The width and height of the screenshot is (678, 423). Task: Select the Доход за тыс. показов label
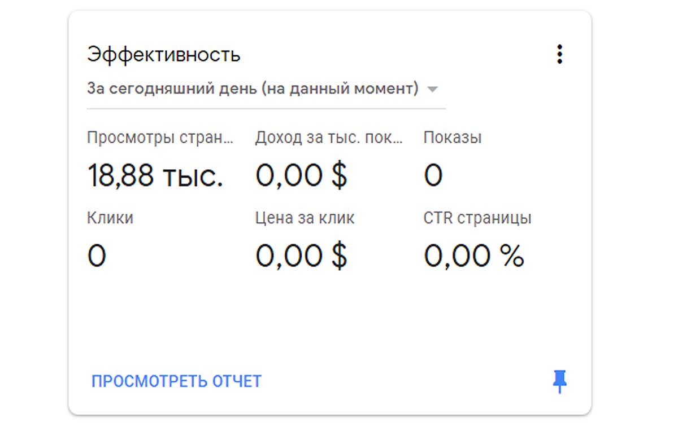pos(329,138)
